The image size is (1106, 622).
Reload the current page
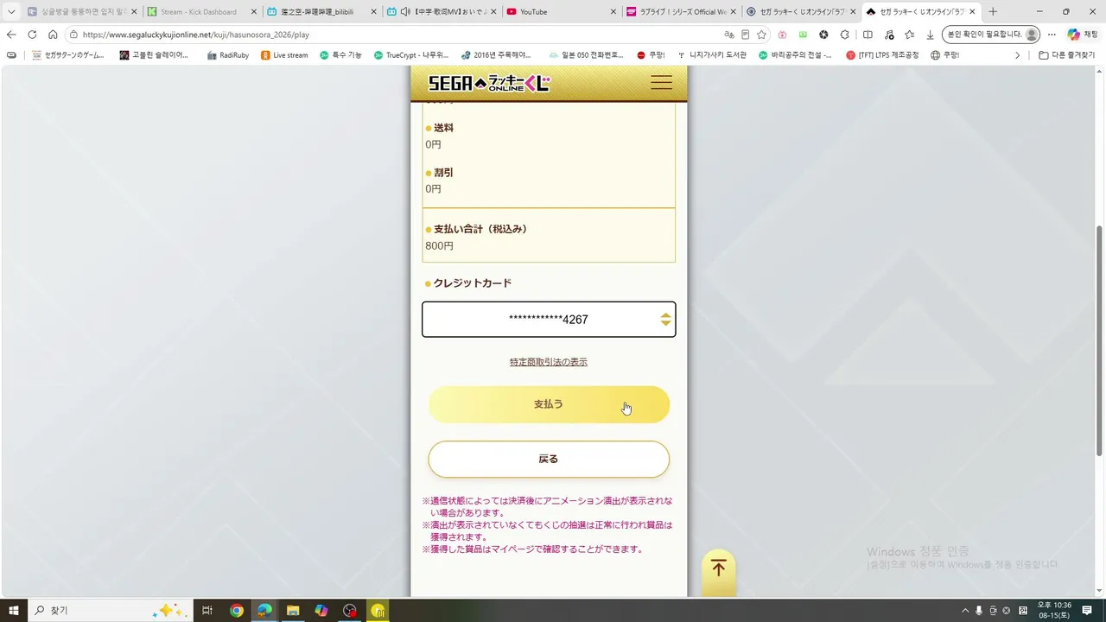[x=32, y=35]
